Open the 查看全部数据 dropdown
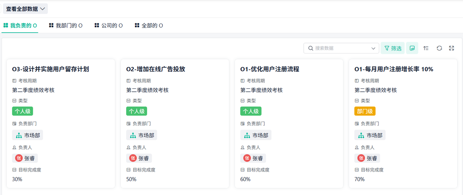The height and width of the screenshot is (195, 463). coord(25,9)
